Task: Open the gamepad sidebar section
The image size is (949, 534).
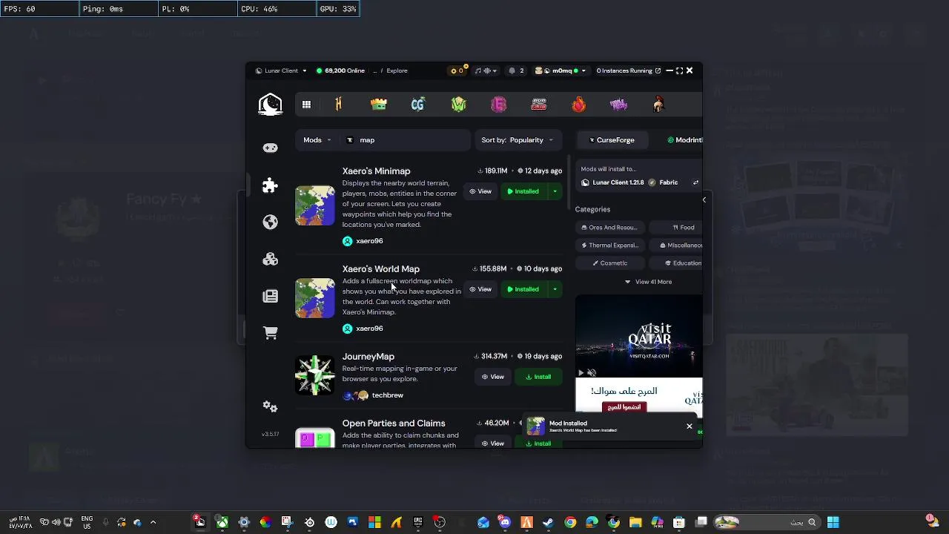Action: point(270,148)
